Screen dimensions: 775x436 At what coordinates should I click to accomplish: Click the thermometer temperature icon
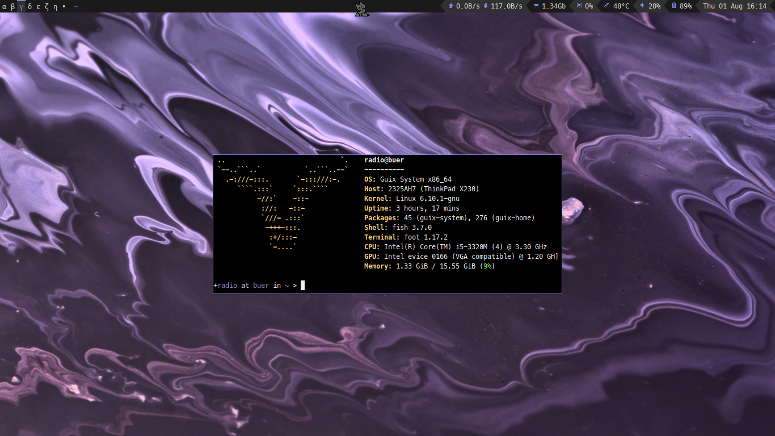coord(606,6)
